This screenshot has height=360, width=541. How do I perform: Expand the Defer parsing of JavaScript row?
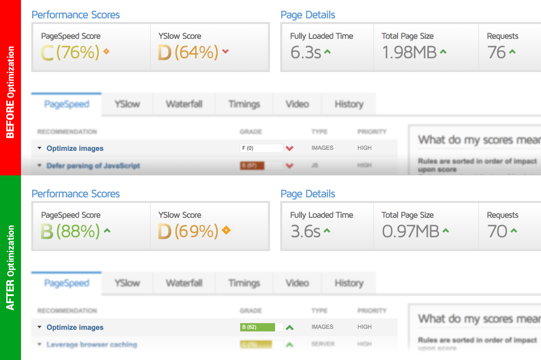point(39,166)
